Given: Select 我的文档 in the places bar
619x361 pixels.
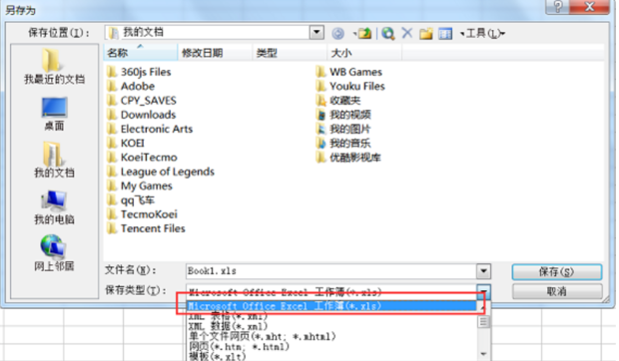Looking at the screenshot, I should 54,160.
